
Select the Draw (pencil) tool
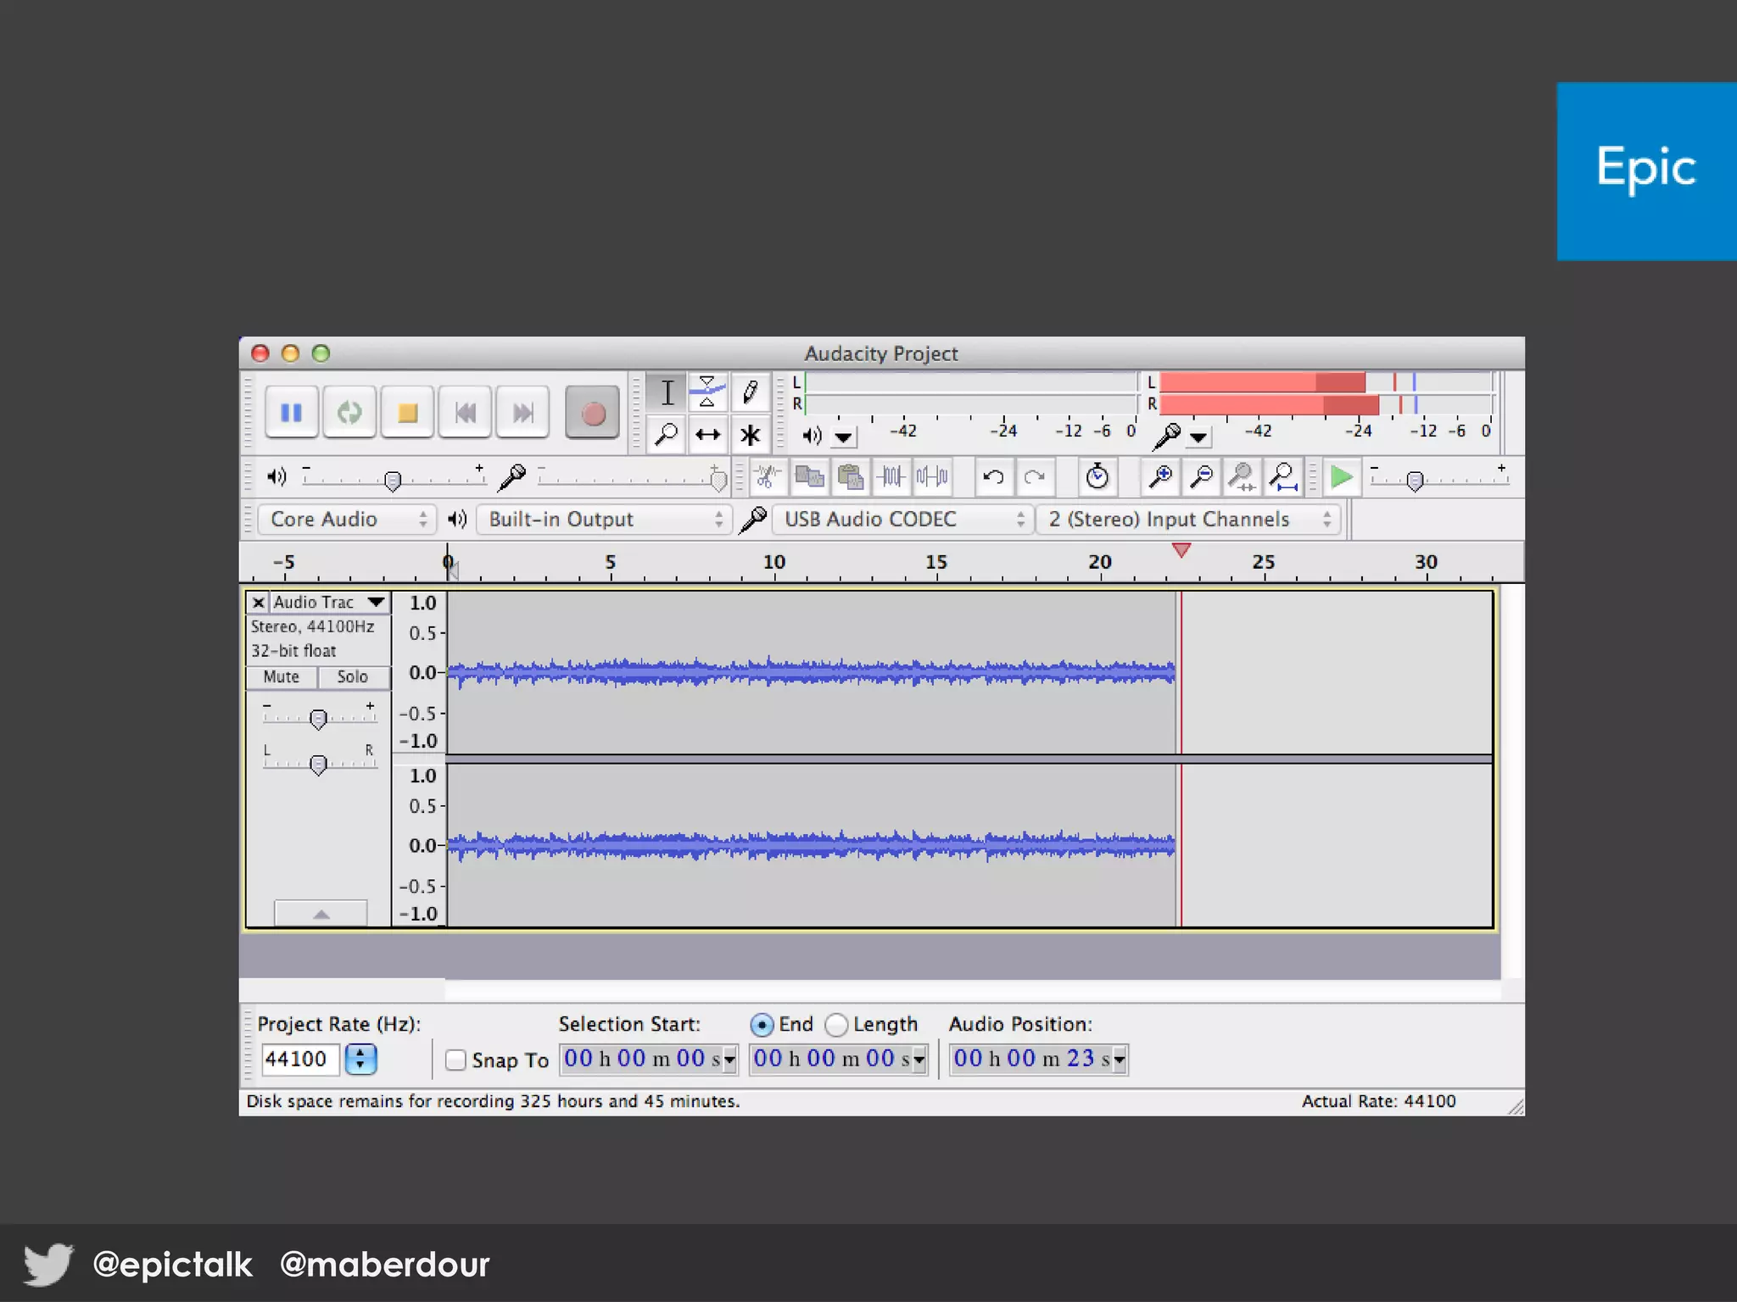pos(750,392)
